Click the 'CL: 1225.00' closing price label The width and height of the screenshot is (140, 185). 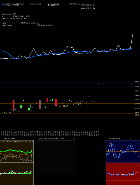coord(53,5)
